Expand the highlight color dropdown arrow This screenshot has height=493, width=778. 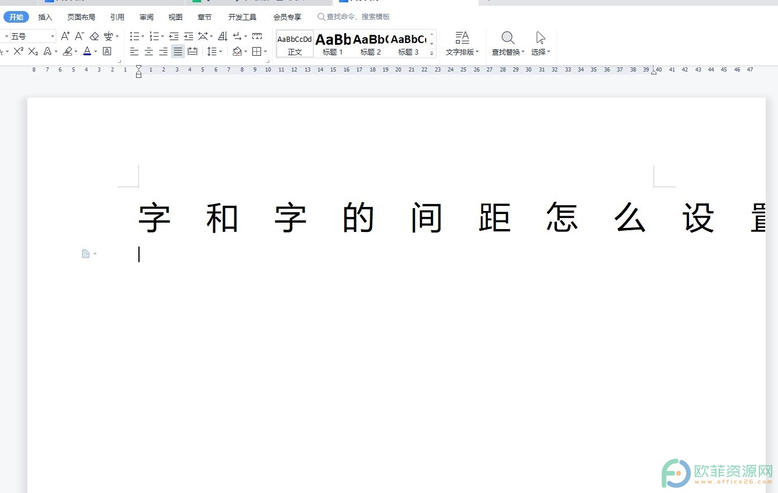[x=76, y=52]
